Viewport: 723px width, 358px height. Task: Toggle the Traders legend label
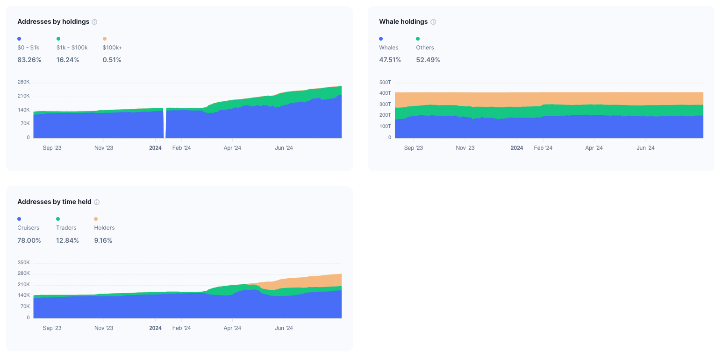(66, 228)
